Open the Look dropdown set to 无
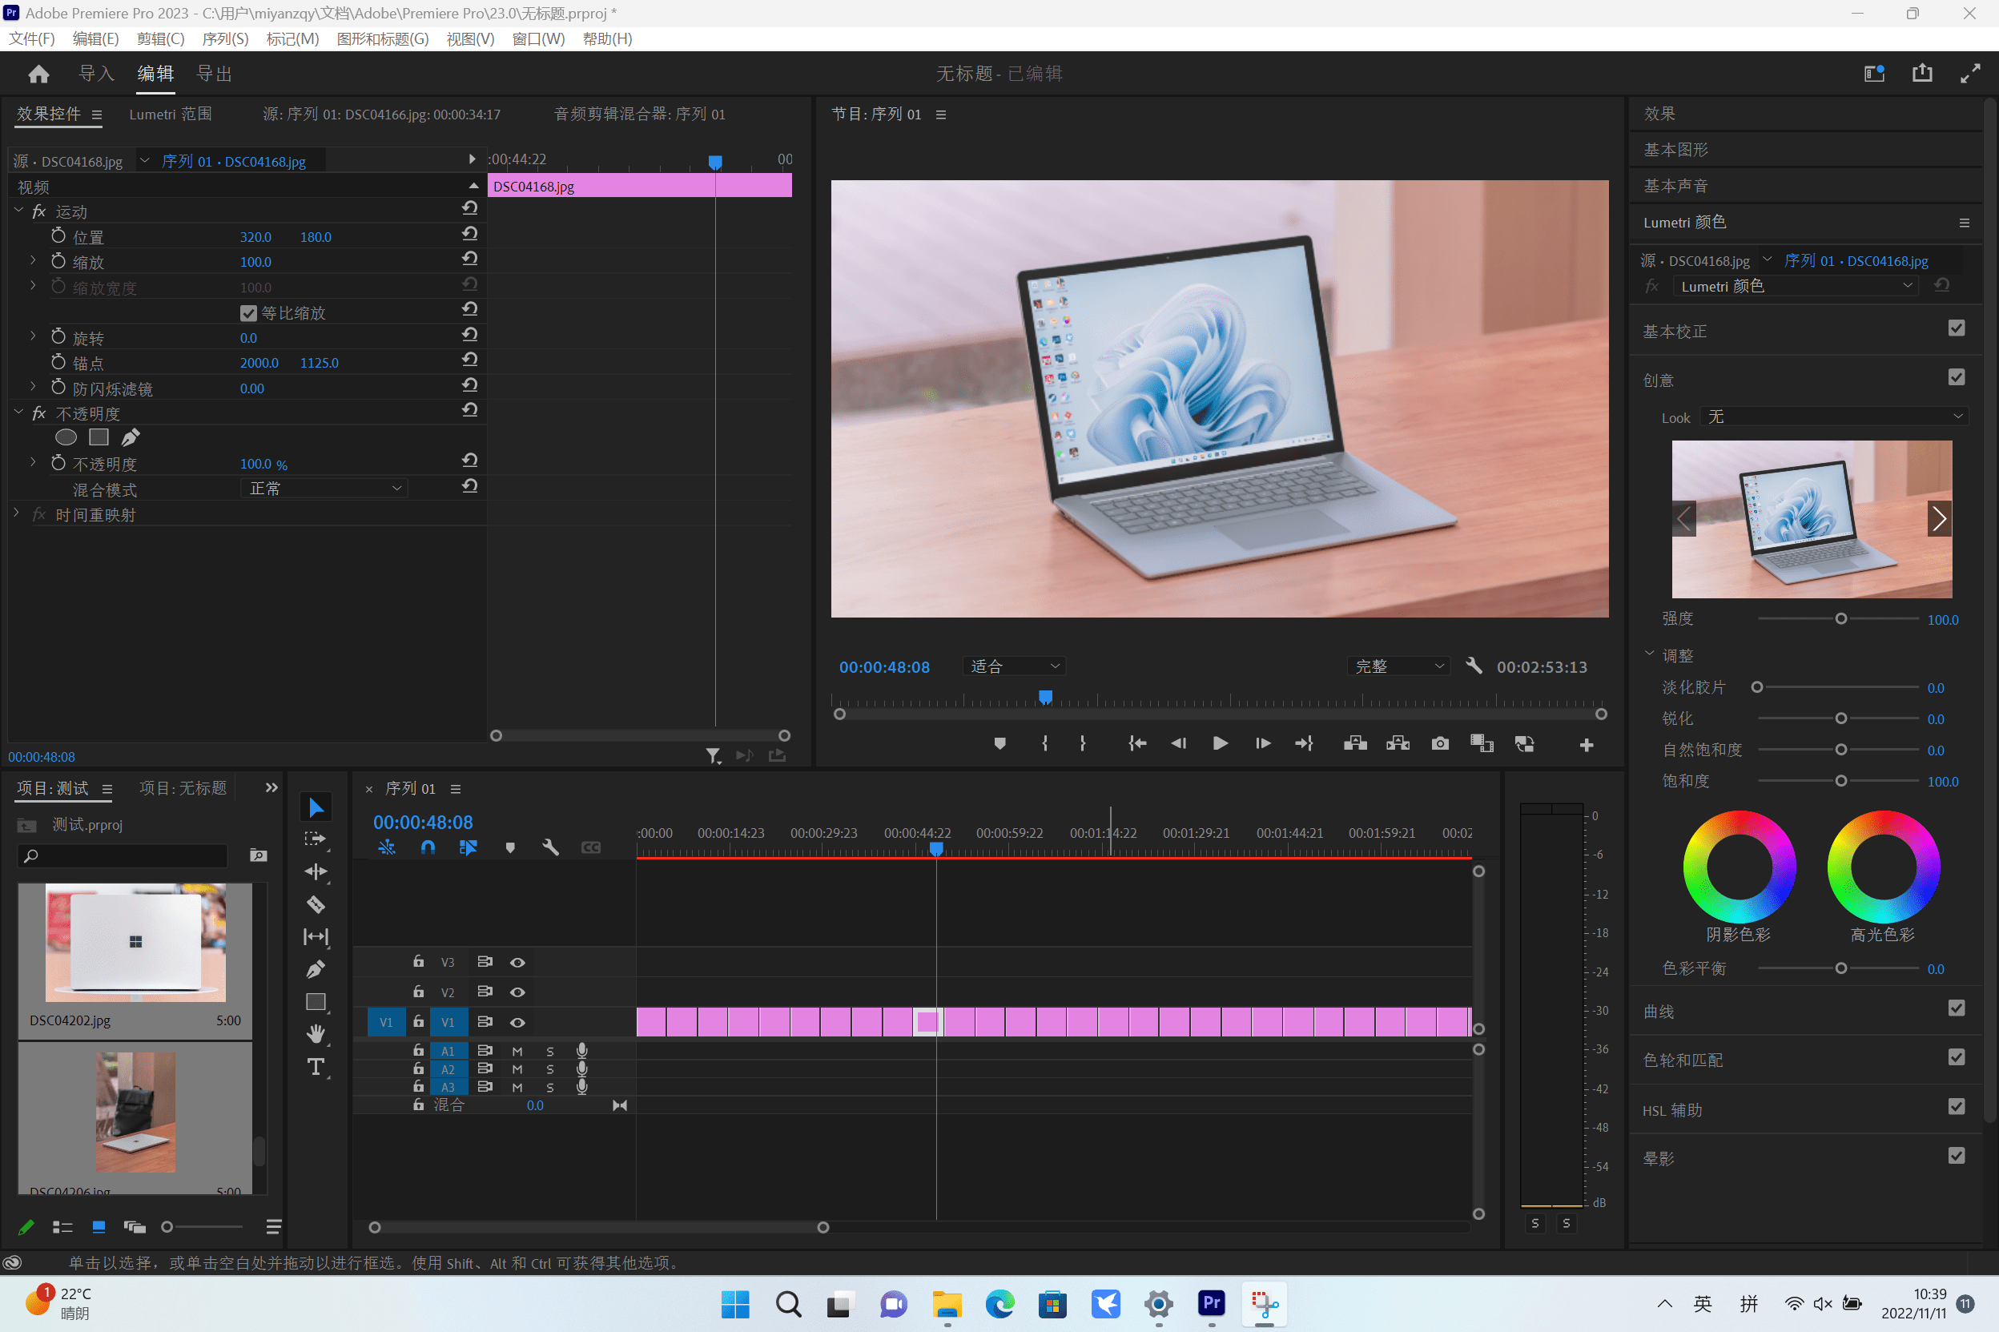This screenshot has height=1332, width=1999. coord(1834,417)
